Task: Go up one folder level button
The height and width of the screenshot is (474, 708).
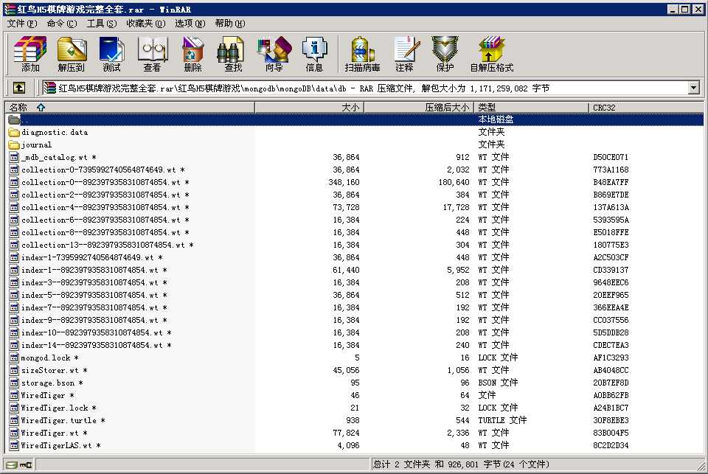Action: (19, 88)
